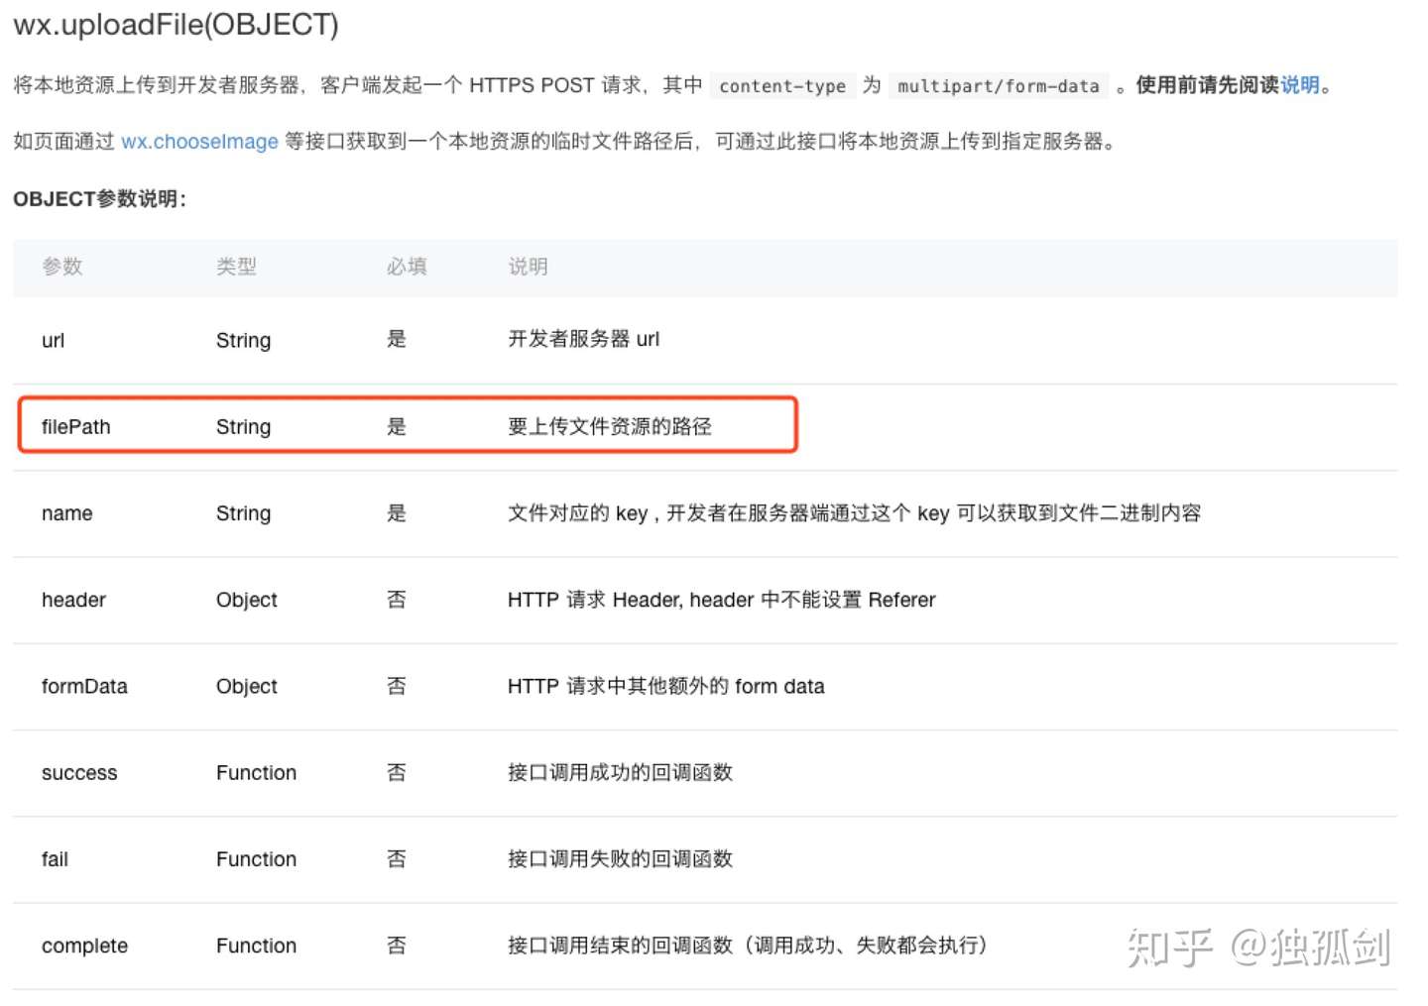This screenshot has height=1006, width=1428.
Task: Click the content-type code snippet
Action: coord(782,86)
